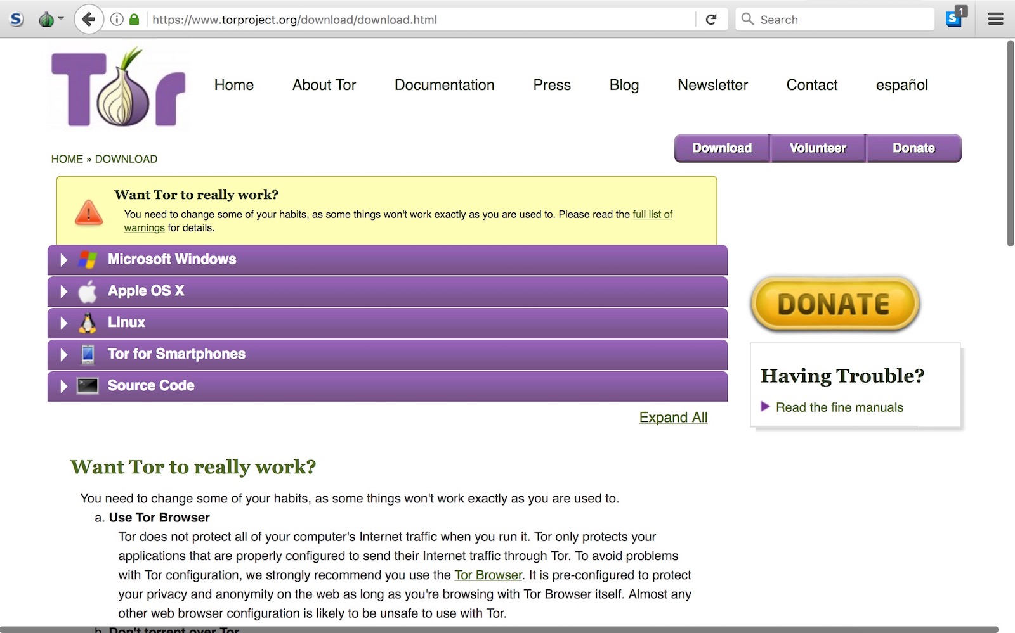1015x633 pixels.
Task: Open the Press page
Action: (x=552, y=85)
